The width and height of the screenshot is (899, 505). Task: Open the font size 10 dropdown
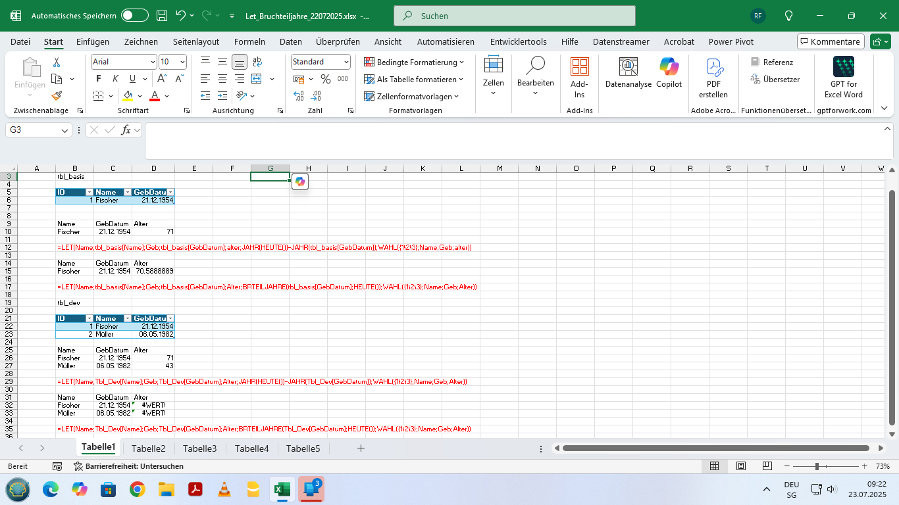point(182,62)
